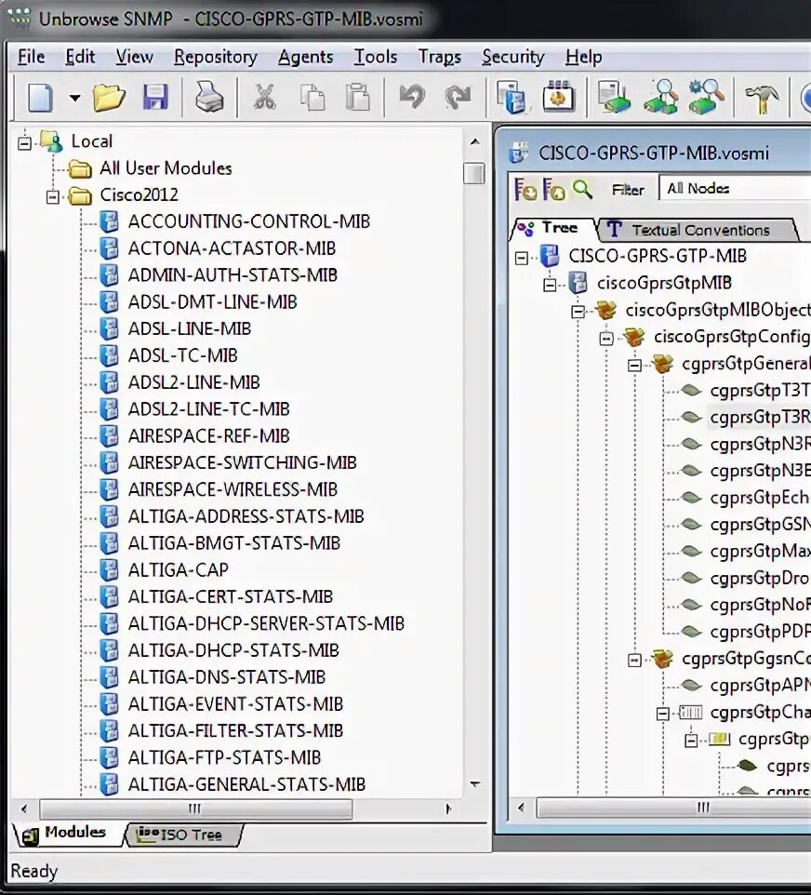The width and height of the screenshot is (811, 895).
Task: Click the hammer tools icon
Action: tap(762, 98)
